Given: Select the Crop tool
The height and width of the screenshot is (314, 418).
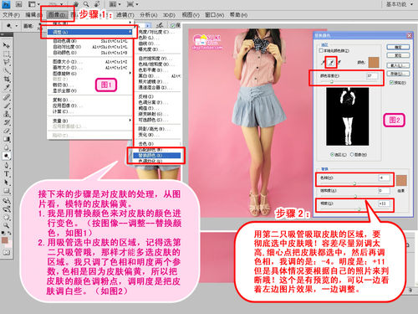Looking at the screenshot, I should point(6,80).
